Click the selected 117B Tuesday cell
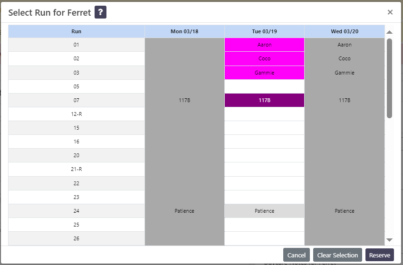Image resolution: width=403 pixels, height=265 pixels. (264, 100)
